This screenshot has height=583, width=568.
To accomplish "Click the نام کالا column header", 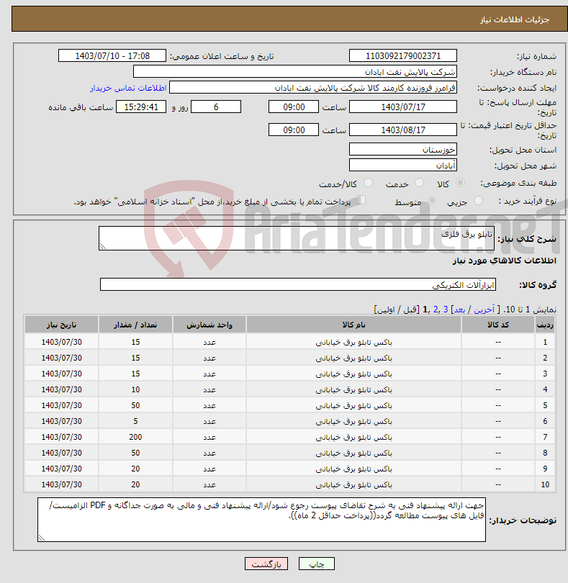I will pos(353,325).
